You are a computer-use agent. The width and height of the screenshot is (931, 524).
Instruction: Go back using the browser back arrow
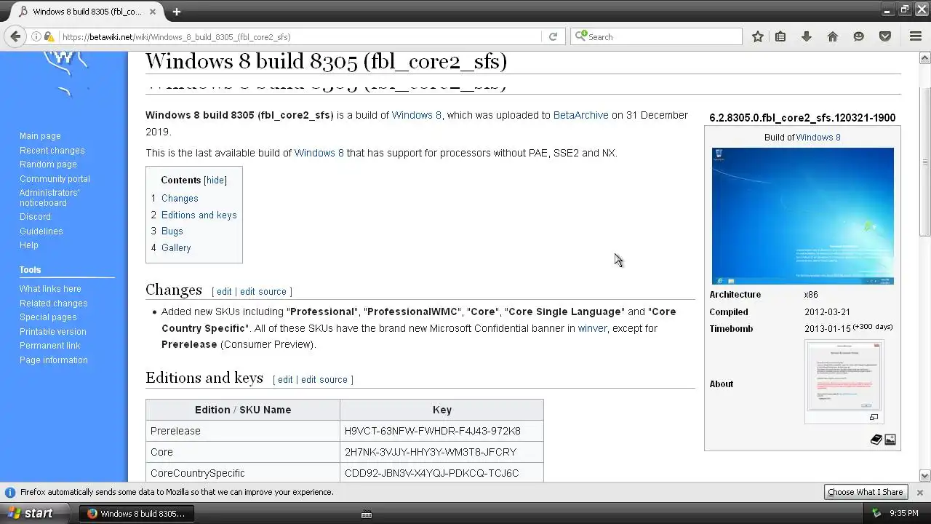click(x=15, y=36)
